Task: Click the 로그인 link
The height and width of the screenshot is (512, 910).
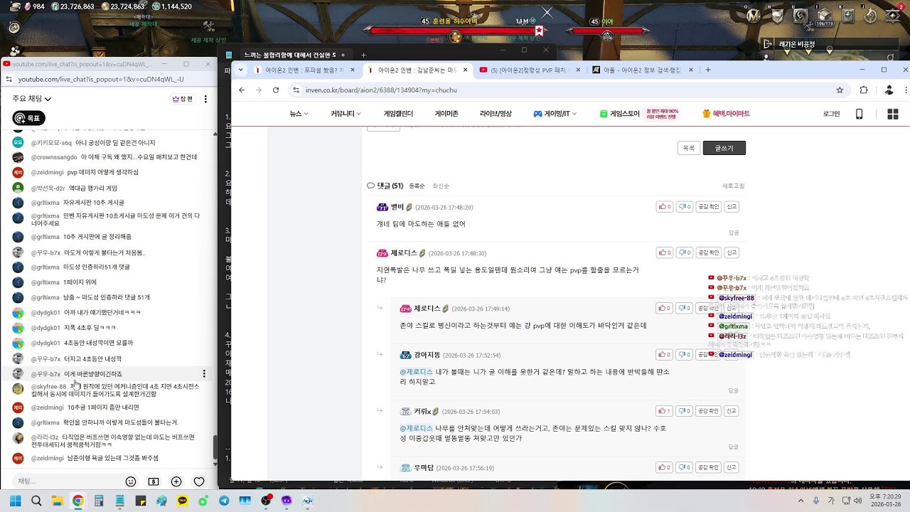Action: coord(831,114)
